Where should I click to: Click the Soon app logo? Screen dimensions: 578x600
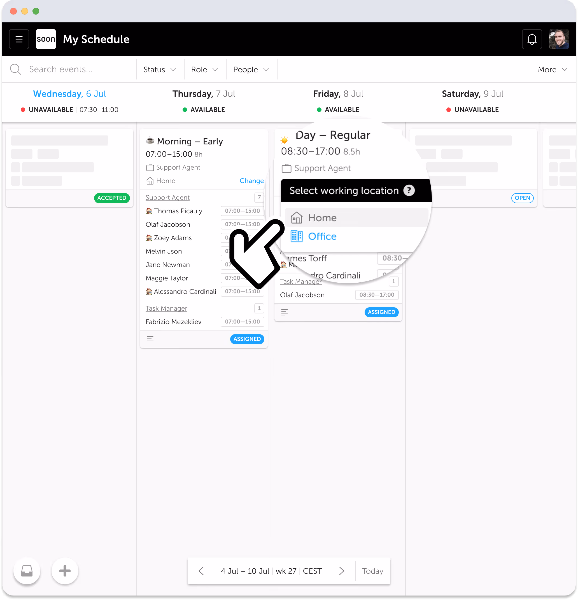[46, 39]
